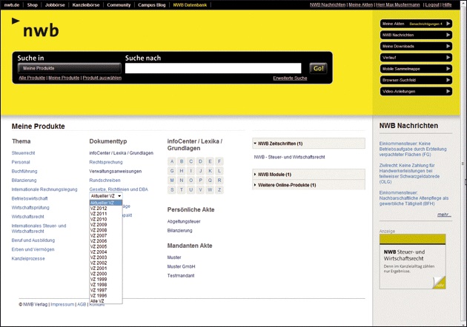
Task: Select letter Z in the infoCenter index
Action: [219, 189]
